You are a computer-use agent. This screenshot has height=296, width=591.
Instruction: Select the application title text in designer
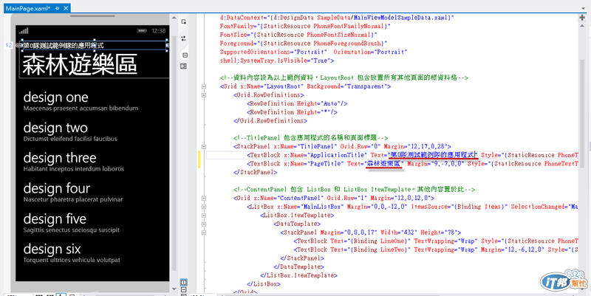(64, 46)
